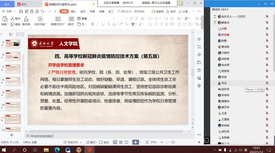Toggle microphone mute for 陈静
This screenshot has width=275, height=153.
(x=267, y=41)
